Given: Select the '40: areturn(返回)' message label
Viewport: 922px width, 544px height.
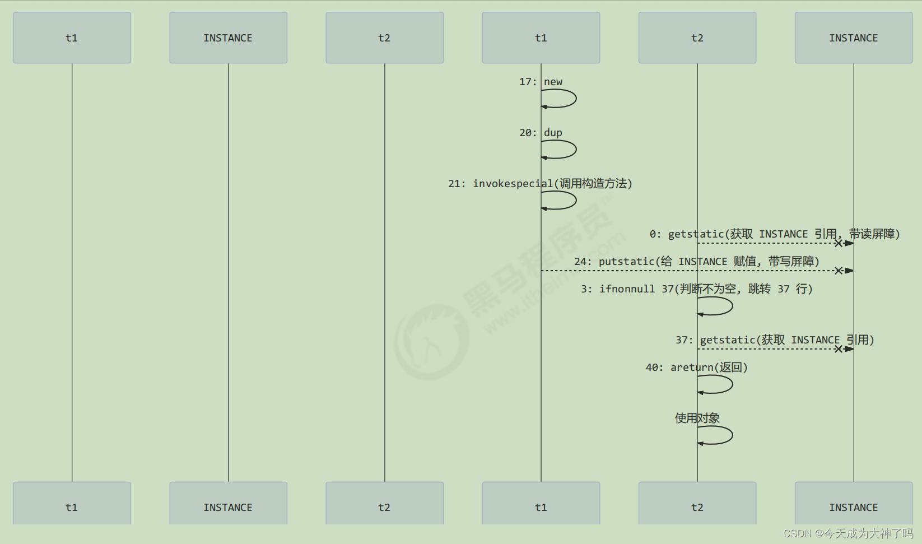Looking at the screenshot, I should tap(697, 368).
